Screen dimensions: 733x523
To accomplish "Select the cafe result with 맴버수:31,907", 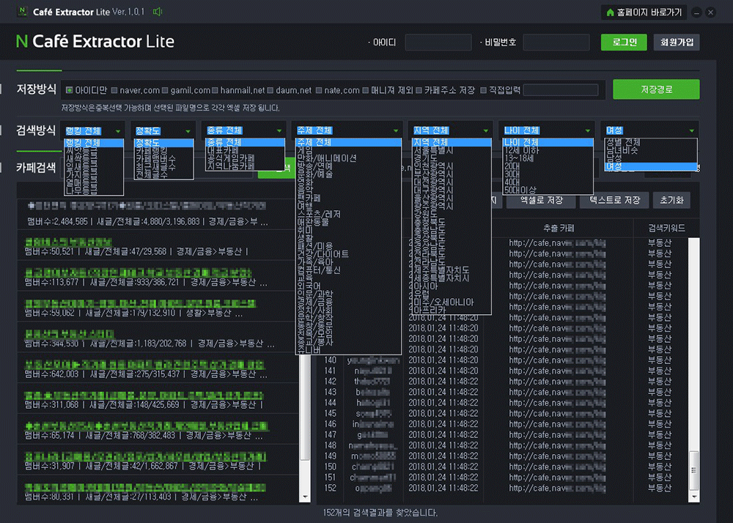I will 158,461.
